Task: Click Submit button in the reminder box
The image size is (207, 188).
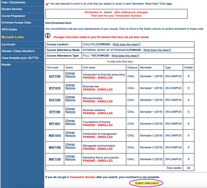Action: point(108,12)
